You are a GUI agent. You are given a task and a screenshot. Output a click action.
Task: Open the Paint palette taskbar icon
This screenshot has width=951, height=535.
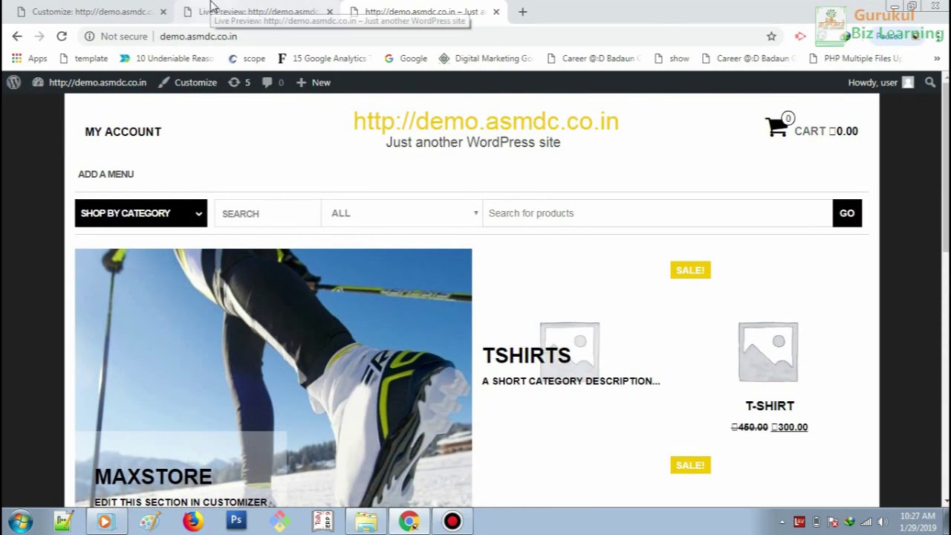tap(149, 521)
